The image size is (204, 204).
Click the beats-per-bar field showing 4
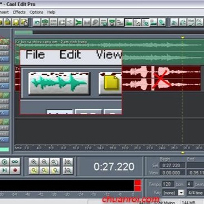[x=190, y=184]
